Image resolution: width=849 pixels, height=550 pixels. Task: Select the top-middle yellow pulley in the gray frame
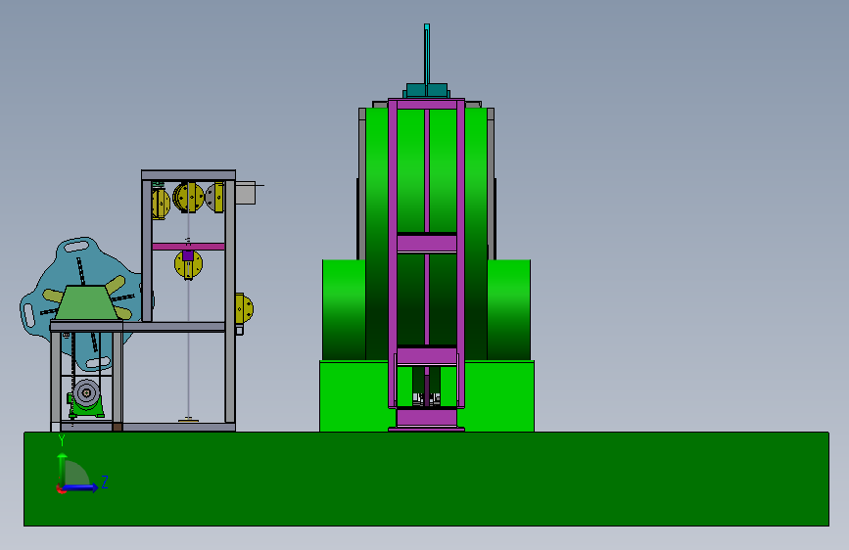pos(188,197)
